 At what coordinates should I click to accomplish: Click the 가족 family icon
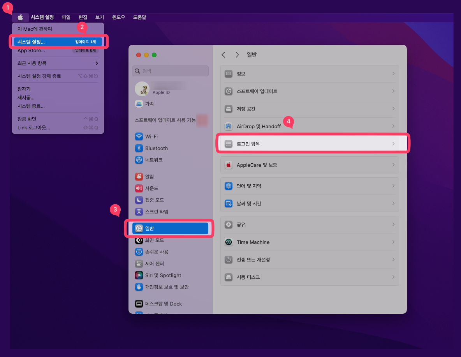point(139,104)
